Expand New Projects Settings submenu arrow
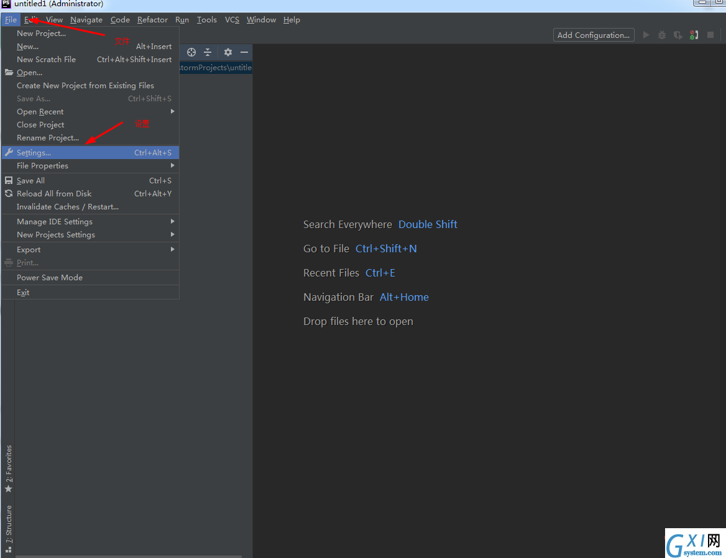726x558 pixels. (x=172, y=235)
